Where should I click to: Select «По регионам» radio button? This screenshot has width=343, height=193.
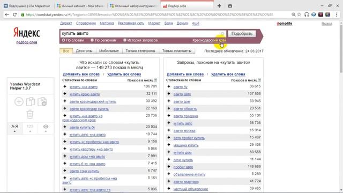tap(92, 40)
